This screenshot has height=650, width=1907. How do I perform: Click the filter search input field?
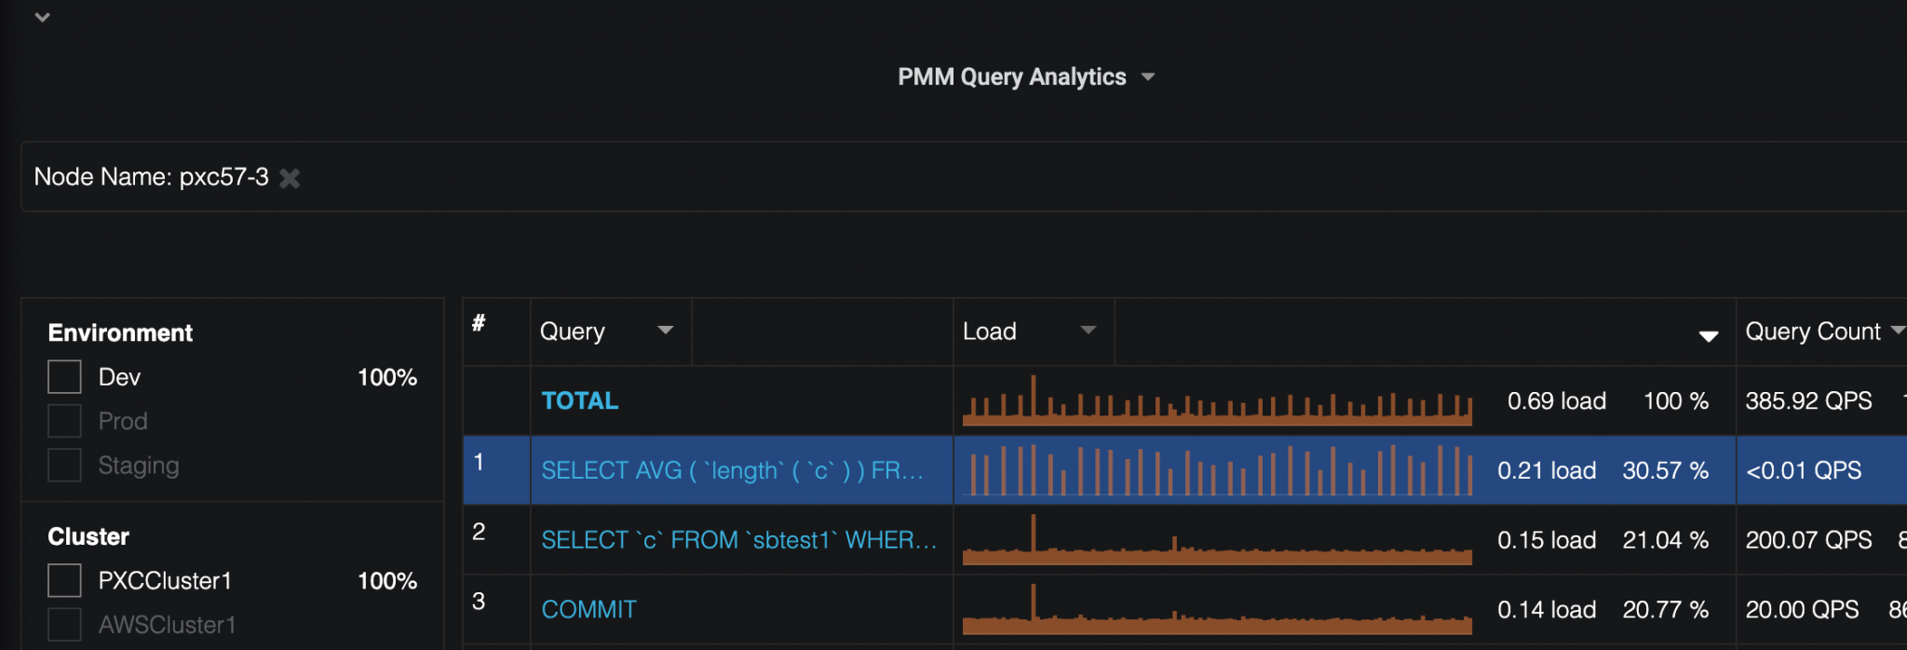[x=1024, y=177]
